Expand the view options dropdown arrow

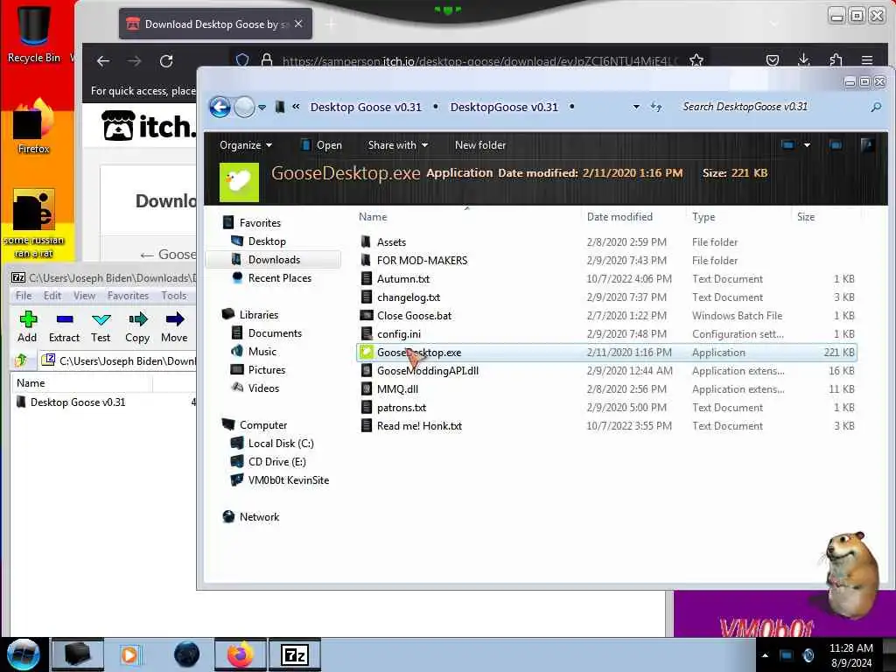point(807,145)
